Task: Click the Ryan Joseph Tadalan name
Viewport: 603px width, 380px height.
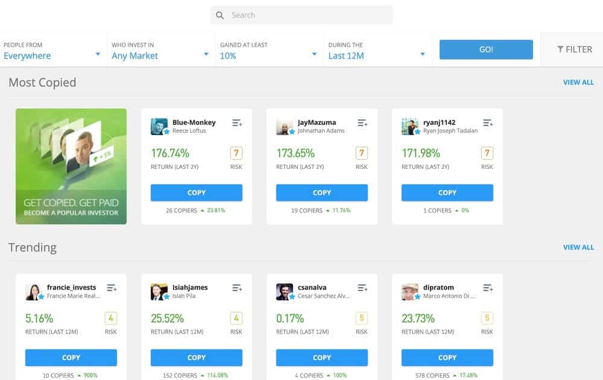Action: 450,131
